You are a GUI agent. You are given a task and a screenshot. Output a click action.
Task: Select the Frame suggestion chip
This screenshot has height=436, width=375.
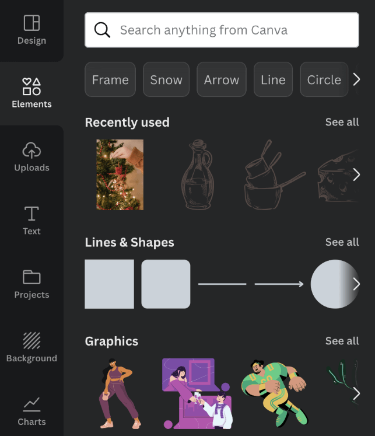point(110,79)
